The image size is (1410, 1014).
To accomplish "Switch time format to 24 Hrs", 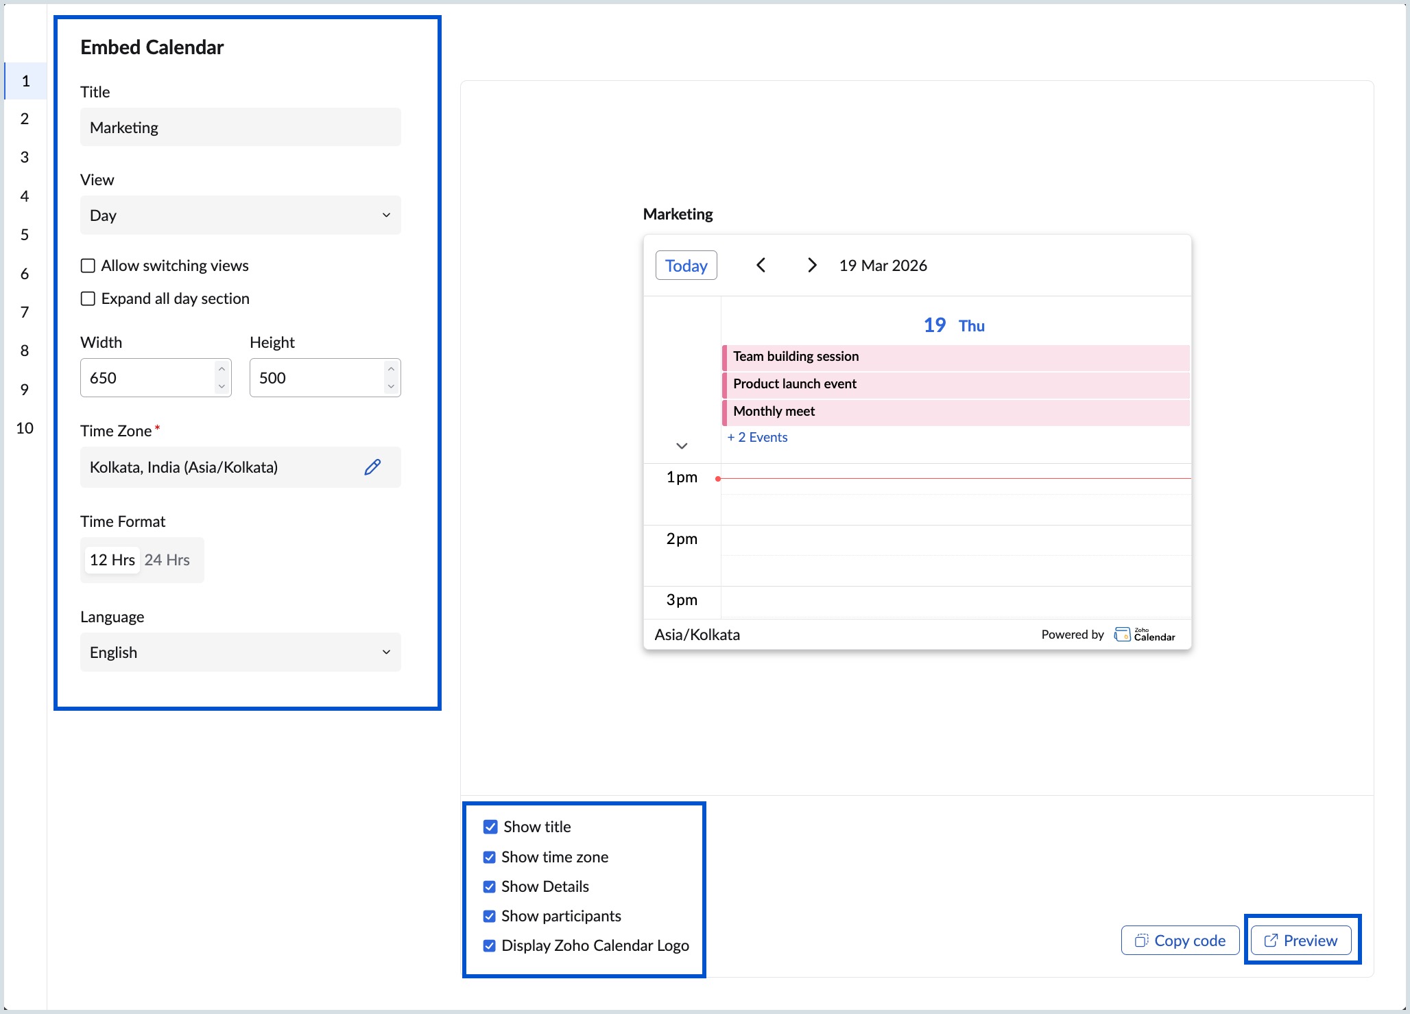I will [x=168, y=559].
